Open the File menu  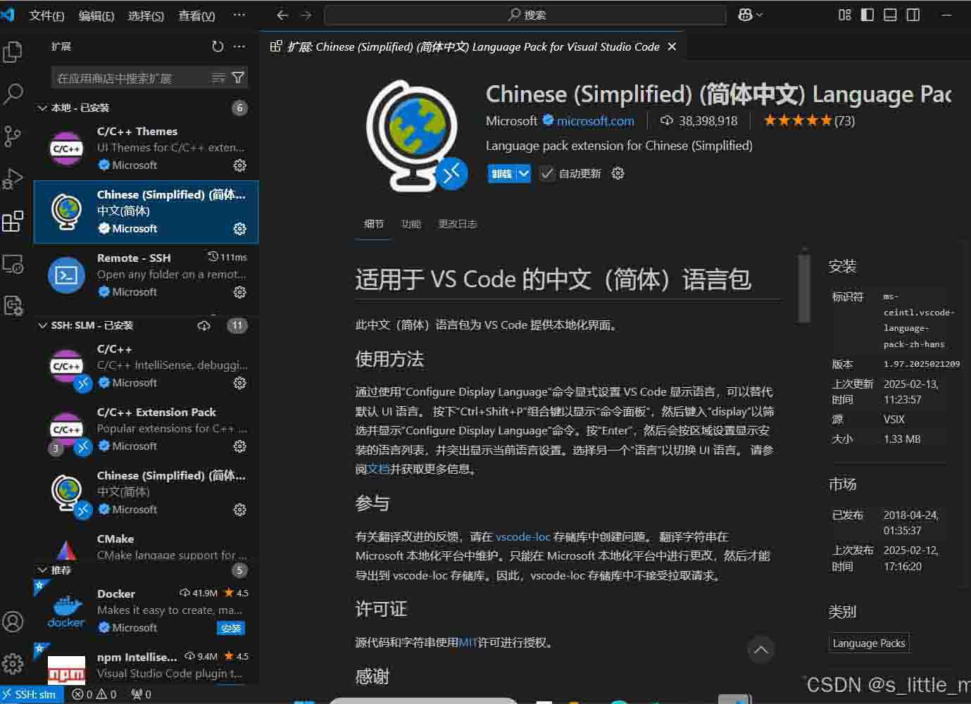46,15
